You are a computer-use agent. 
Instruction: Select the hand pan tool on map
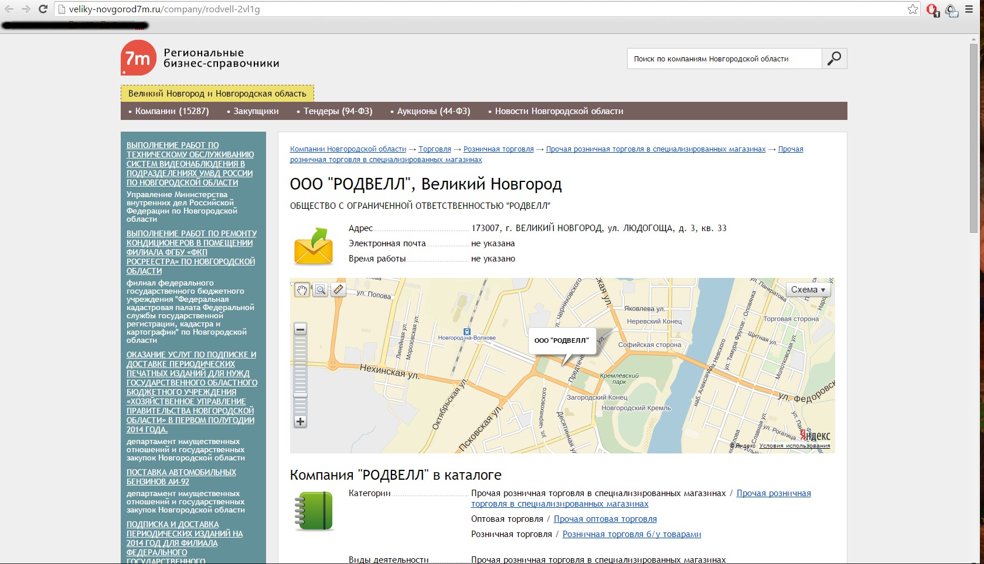(302, 290)
